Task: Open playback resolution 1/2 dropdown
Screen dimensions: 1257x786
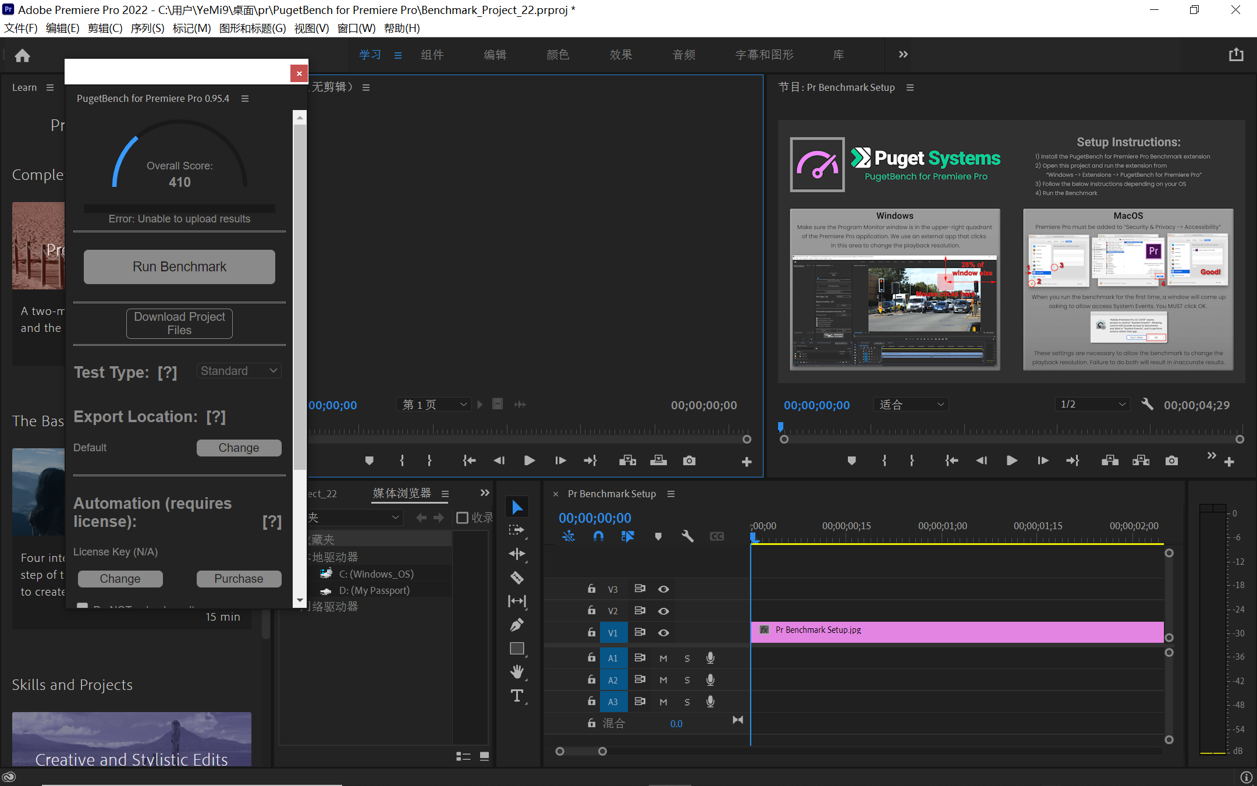Action: tap(1092, 404)
